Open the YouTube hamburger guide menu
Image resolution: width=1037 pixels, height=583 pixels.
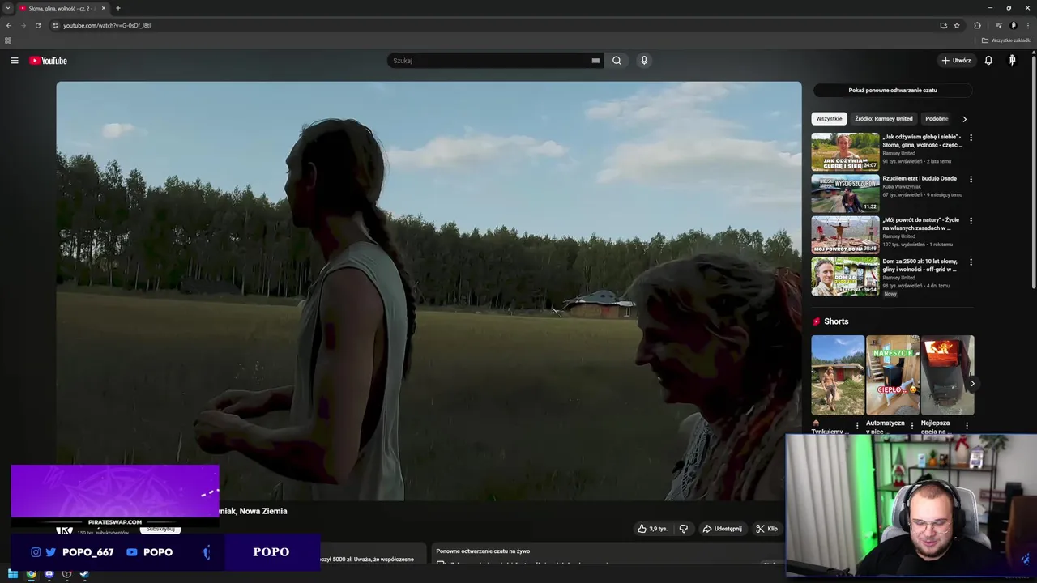[x=14, y=61]
